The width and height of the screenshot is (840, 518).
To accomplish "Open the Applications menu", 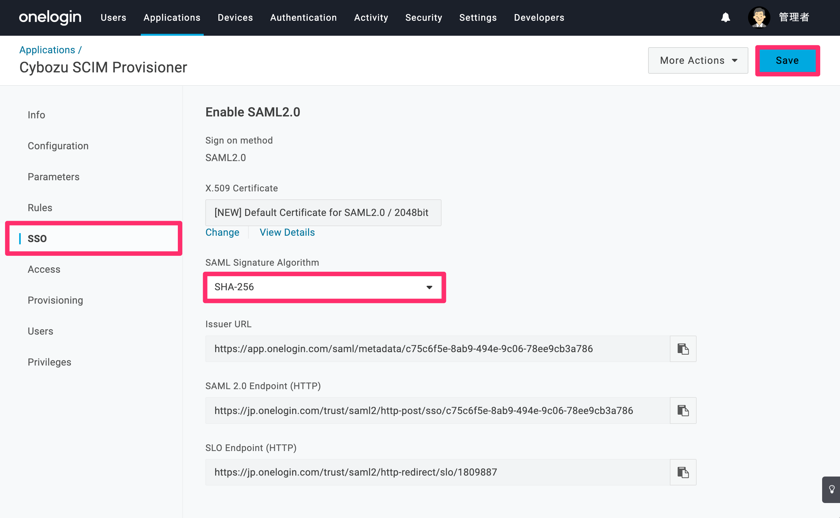I will (x=172, y=18).
